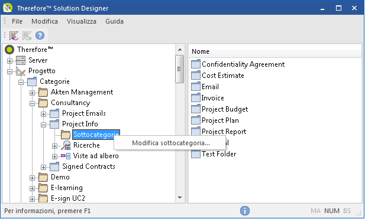Viewport: 365px width, 219px height.
Task: Open the Visualizza menu
Action: click(82, 21)
